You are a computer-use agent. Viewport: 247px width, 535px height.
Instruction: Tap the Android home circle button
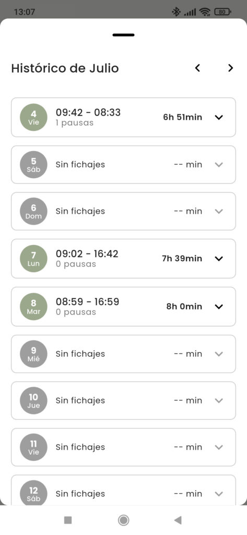coord(123,520)
